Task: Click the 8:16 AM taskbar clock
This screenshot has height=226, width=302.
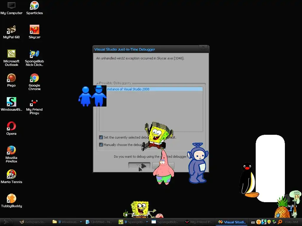Action: (x=291, y=222)
